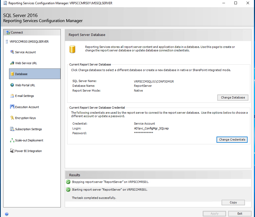Click the Change Database button
The width and height of the screenshot is (255, 217).
tap(233, 97)
